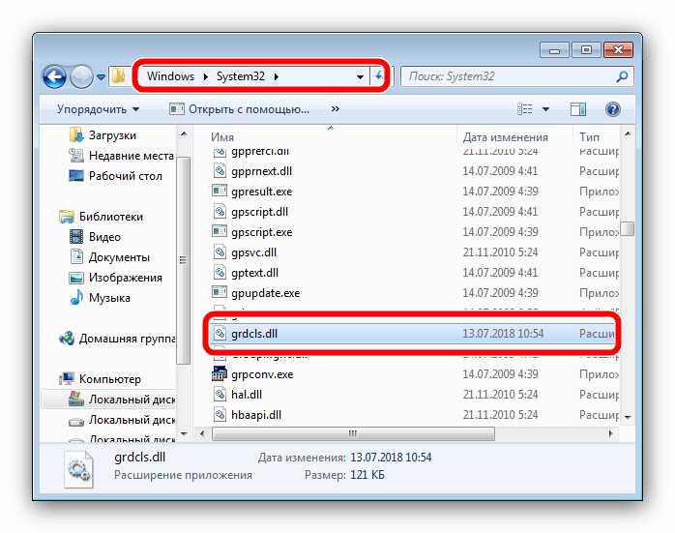The width and height of the screenshot is (675, 533).
Task: Select file gpprnext.dll
Action: click(413, 171)
